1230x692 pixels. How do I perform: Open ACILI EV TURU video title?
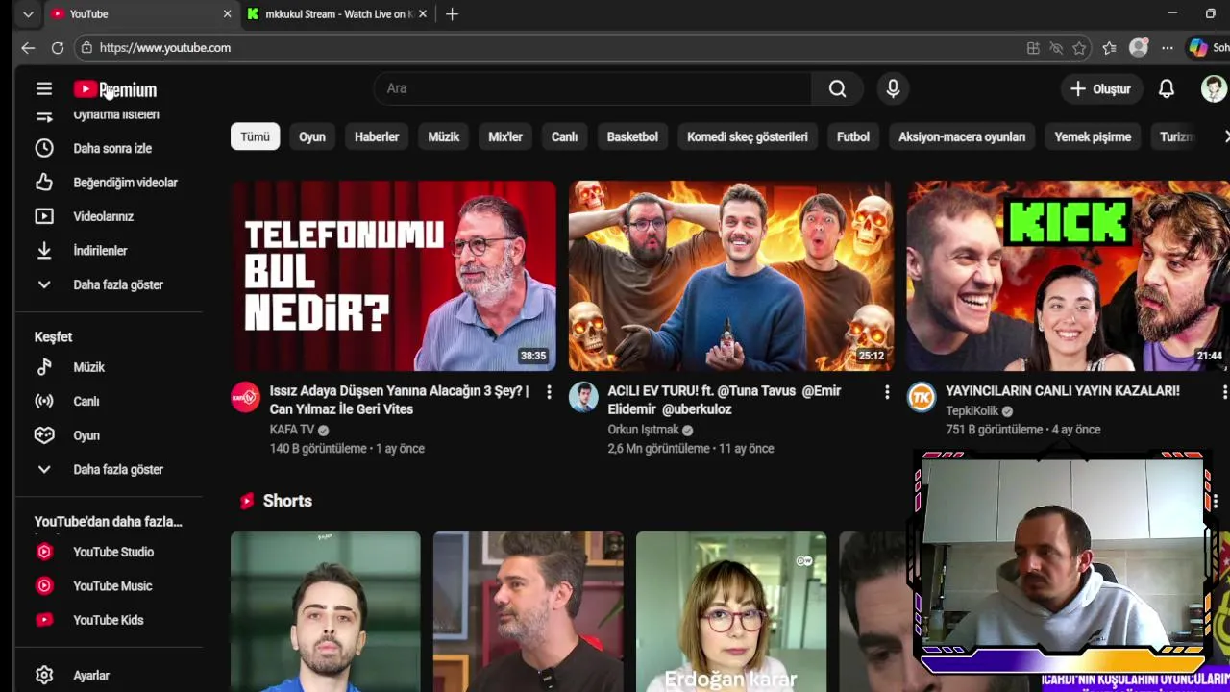coord(725,400)
